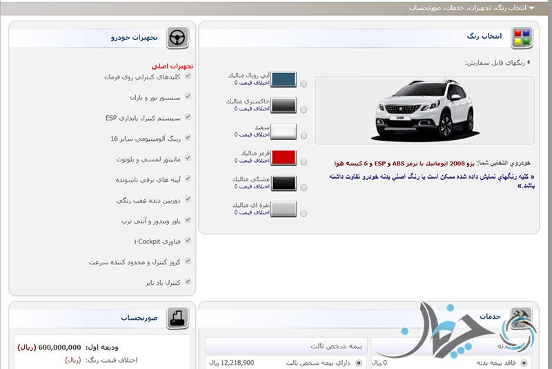Image resolution: width=552 pixels, height=369 pixels.
Task: Click the black metallic color swatch
Action: click(284, 183)
